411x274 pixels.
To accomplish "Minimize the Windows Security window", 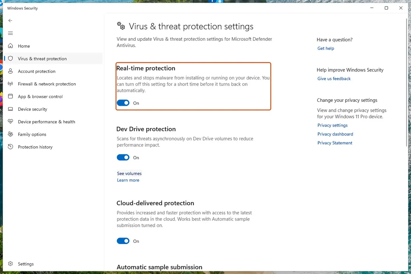I will pos(372,8).
